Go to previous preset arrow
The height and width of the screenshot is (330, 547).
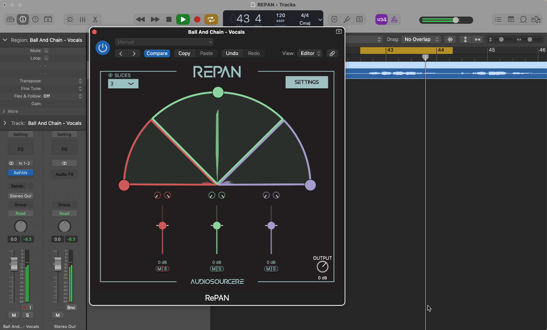pos(121,54)
